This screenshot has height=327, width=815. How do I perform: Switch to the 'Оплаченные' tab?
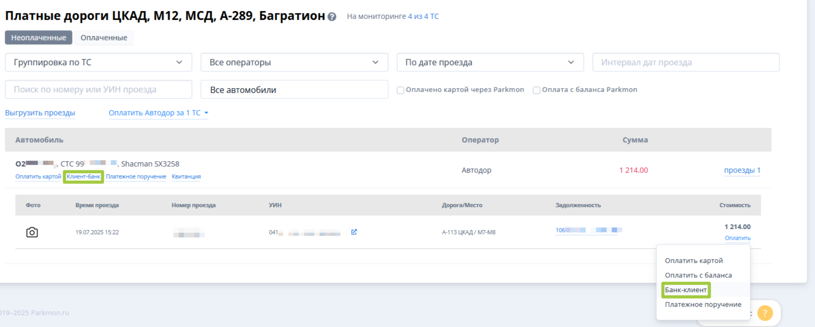click(104, 38)
